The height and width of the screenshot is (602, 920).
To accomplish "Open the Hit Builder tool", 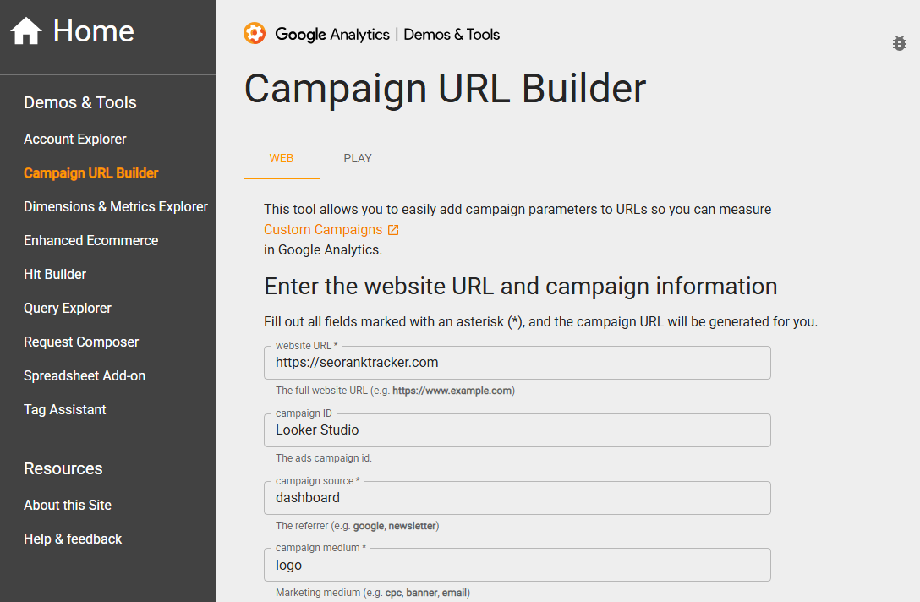I will coord(55,274).
